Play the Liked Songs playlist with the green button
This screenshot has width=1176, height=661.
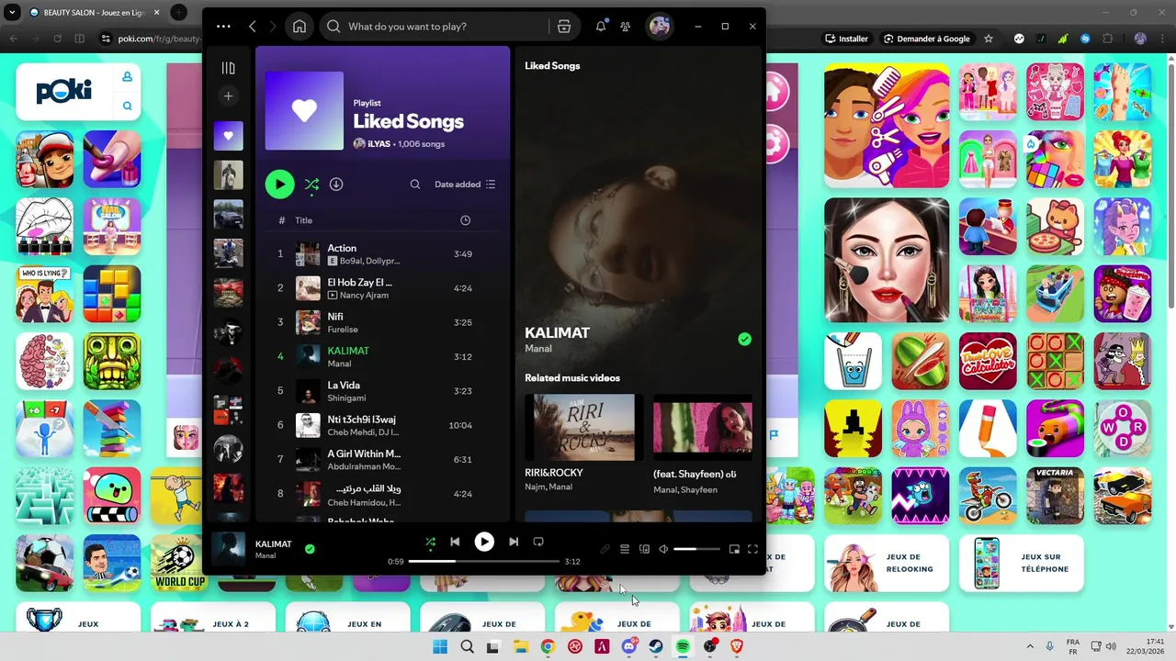coord(280,185)
